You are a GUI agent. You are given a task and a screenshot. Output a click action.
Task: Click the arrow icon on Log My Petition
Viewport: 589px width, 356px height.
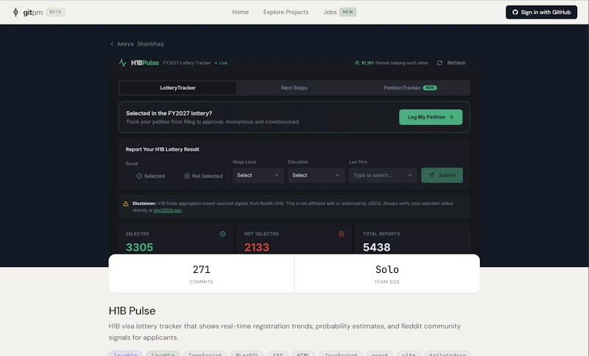451,117
